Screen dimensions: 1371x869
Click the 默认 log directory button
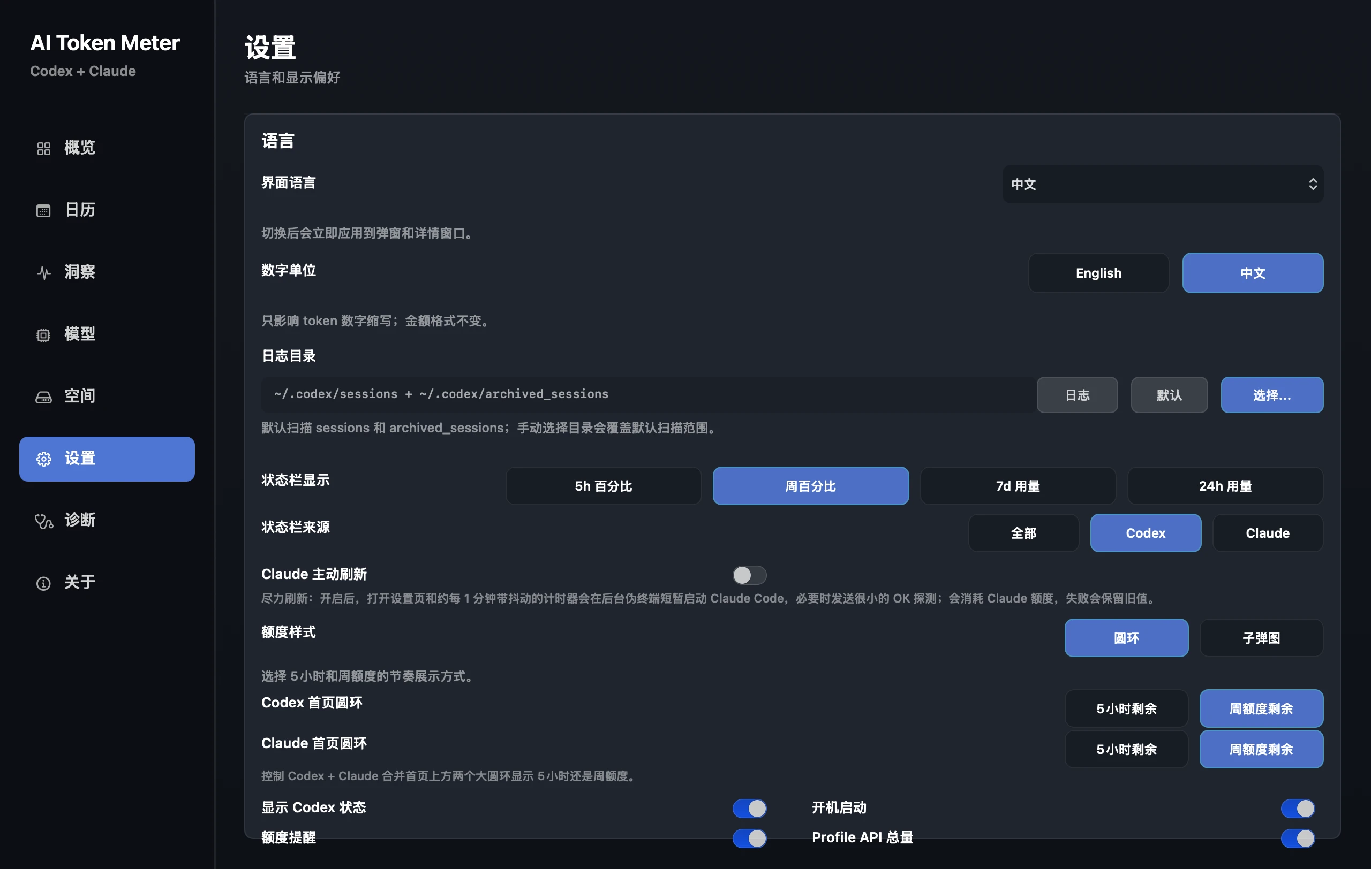pyautogui.click(x=1169, y=395)
